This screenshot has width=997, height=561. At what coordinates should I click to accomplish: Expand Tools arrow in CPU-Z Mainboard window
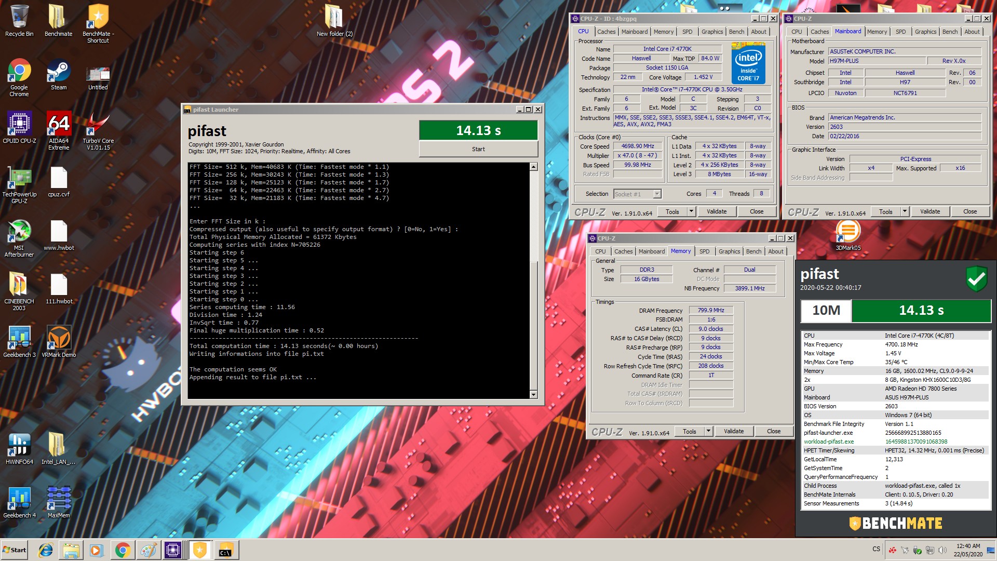905,211
